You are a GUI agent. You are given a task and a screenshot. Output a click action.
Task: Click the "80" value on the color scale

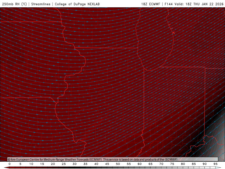[183, 164]
